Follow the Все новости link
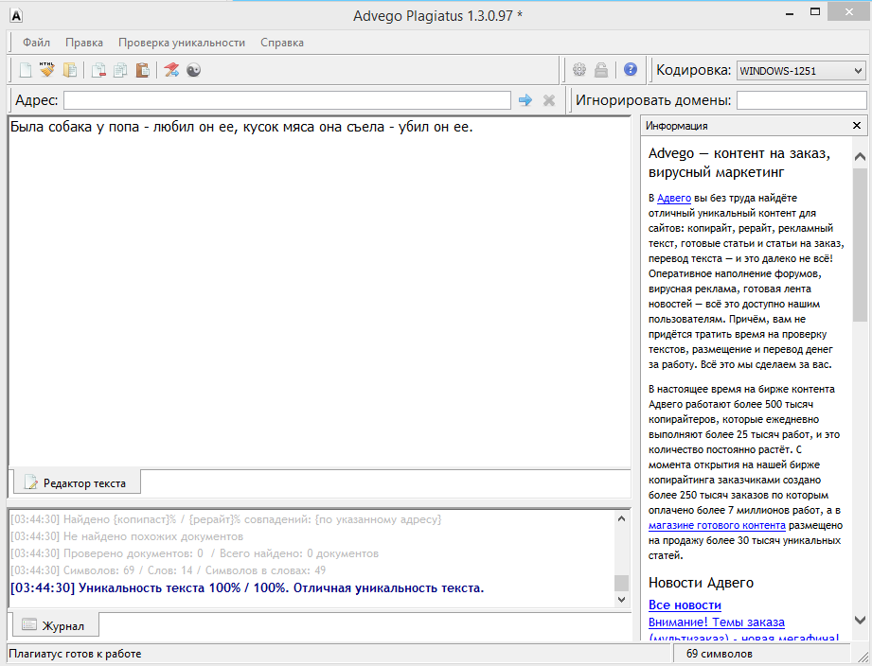Viewport: 872px width, 666px height. 685,605
